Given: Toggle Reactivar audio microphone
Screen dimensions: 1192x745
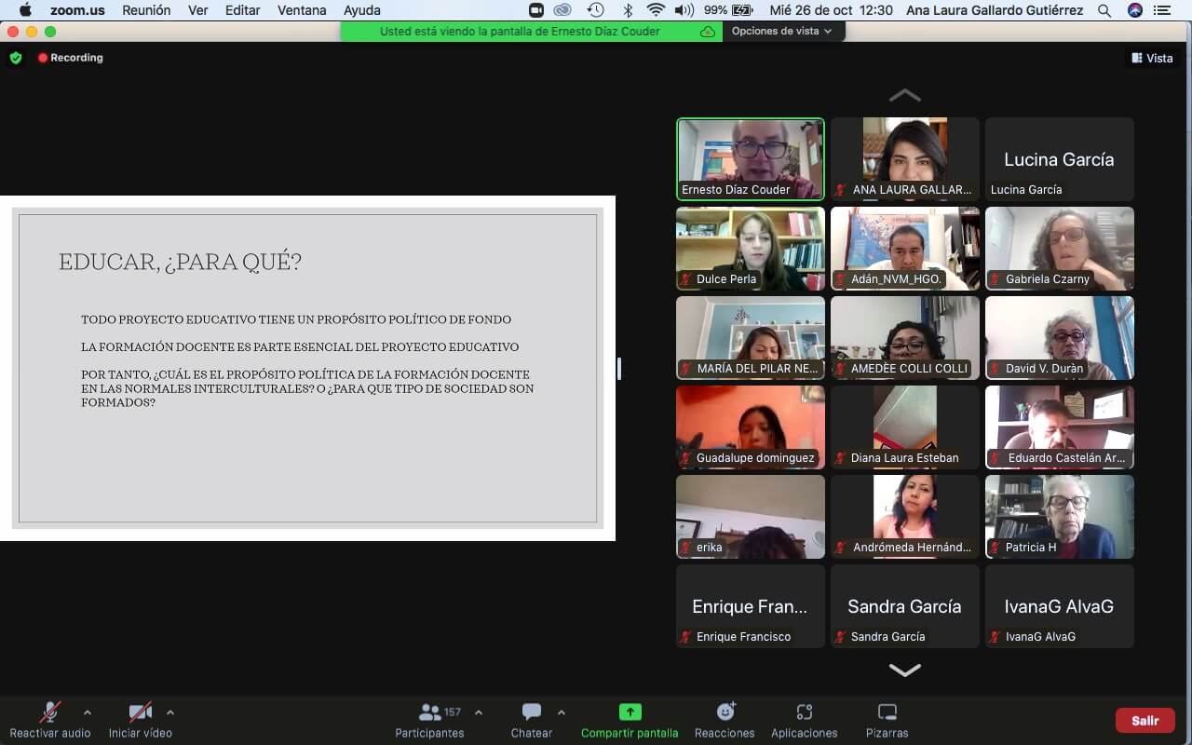Looking at the screenshot, I should tap(49, 712).
